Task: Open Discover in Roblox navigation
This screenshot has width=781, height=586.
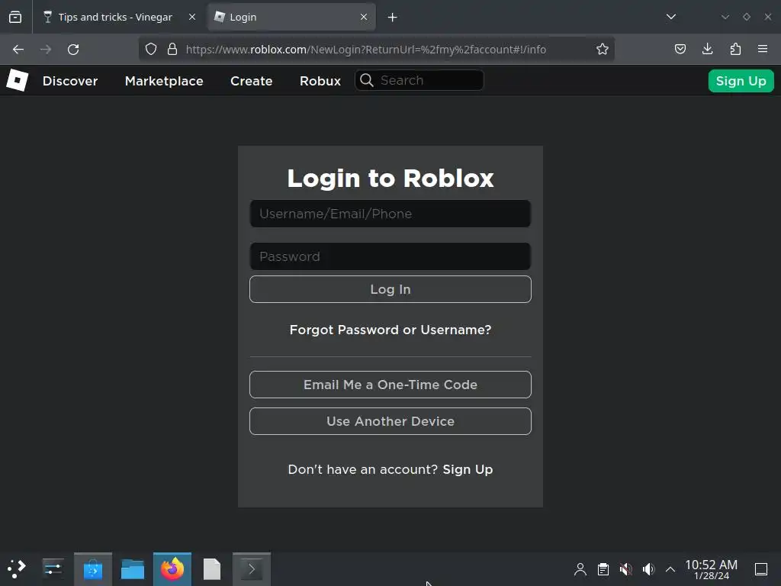Action: 70,81
